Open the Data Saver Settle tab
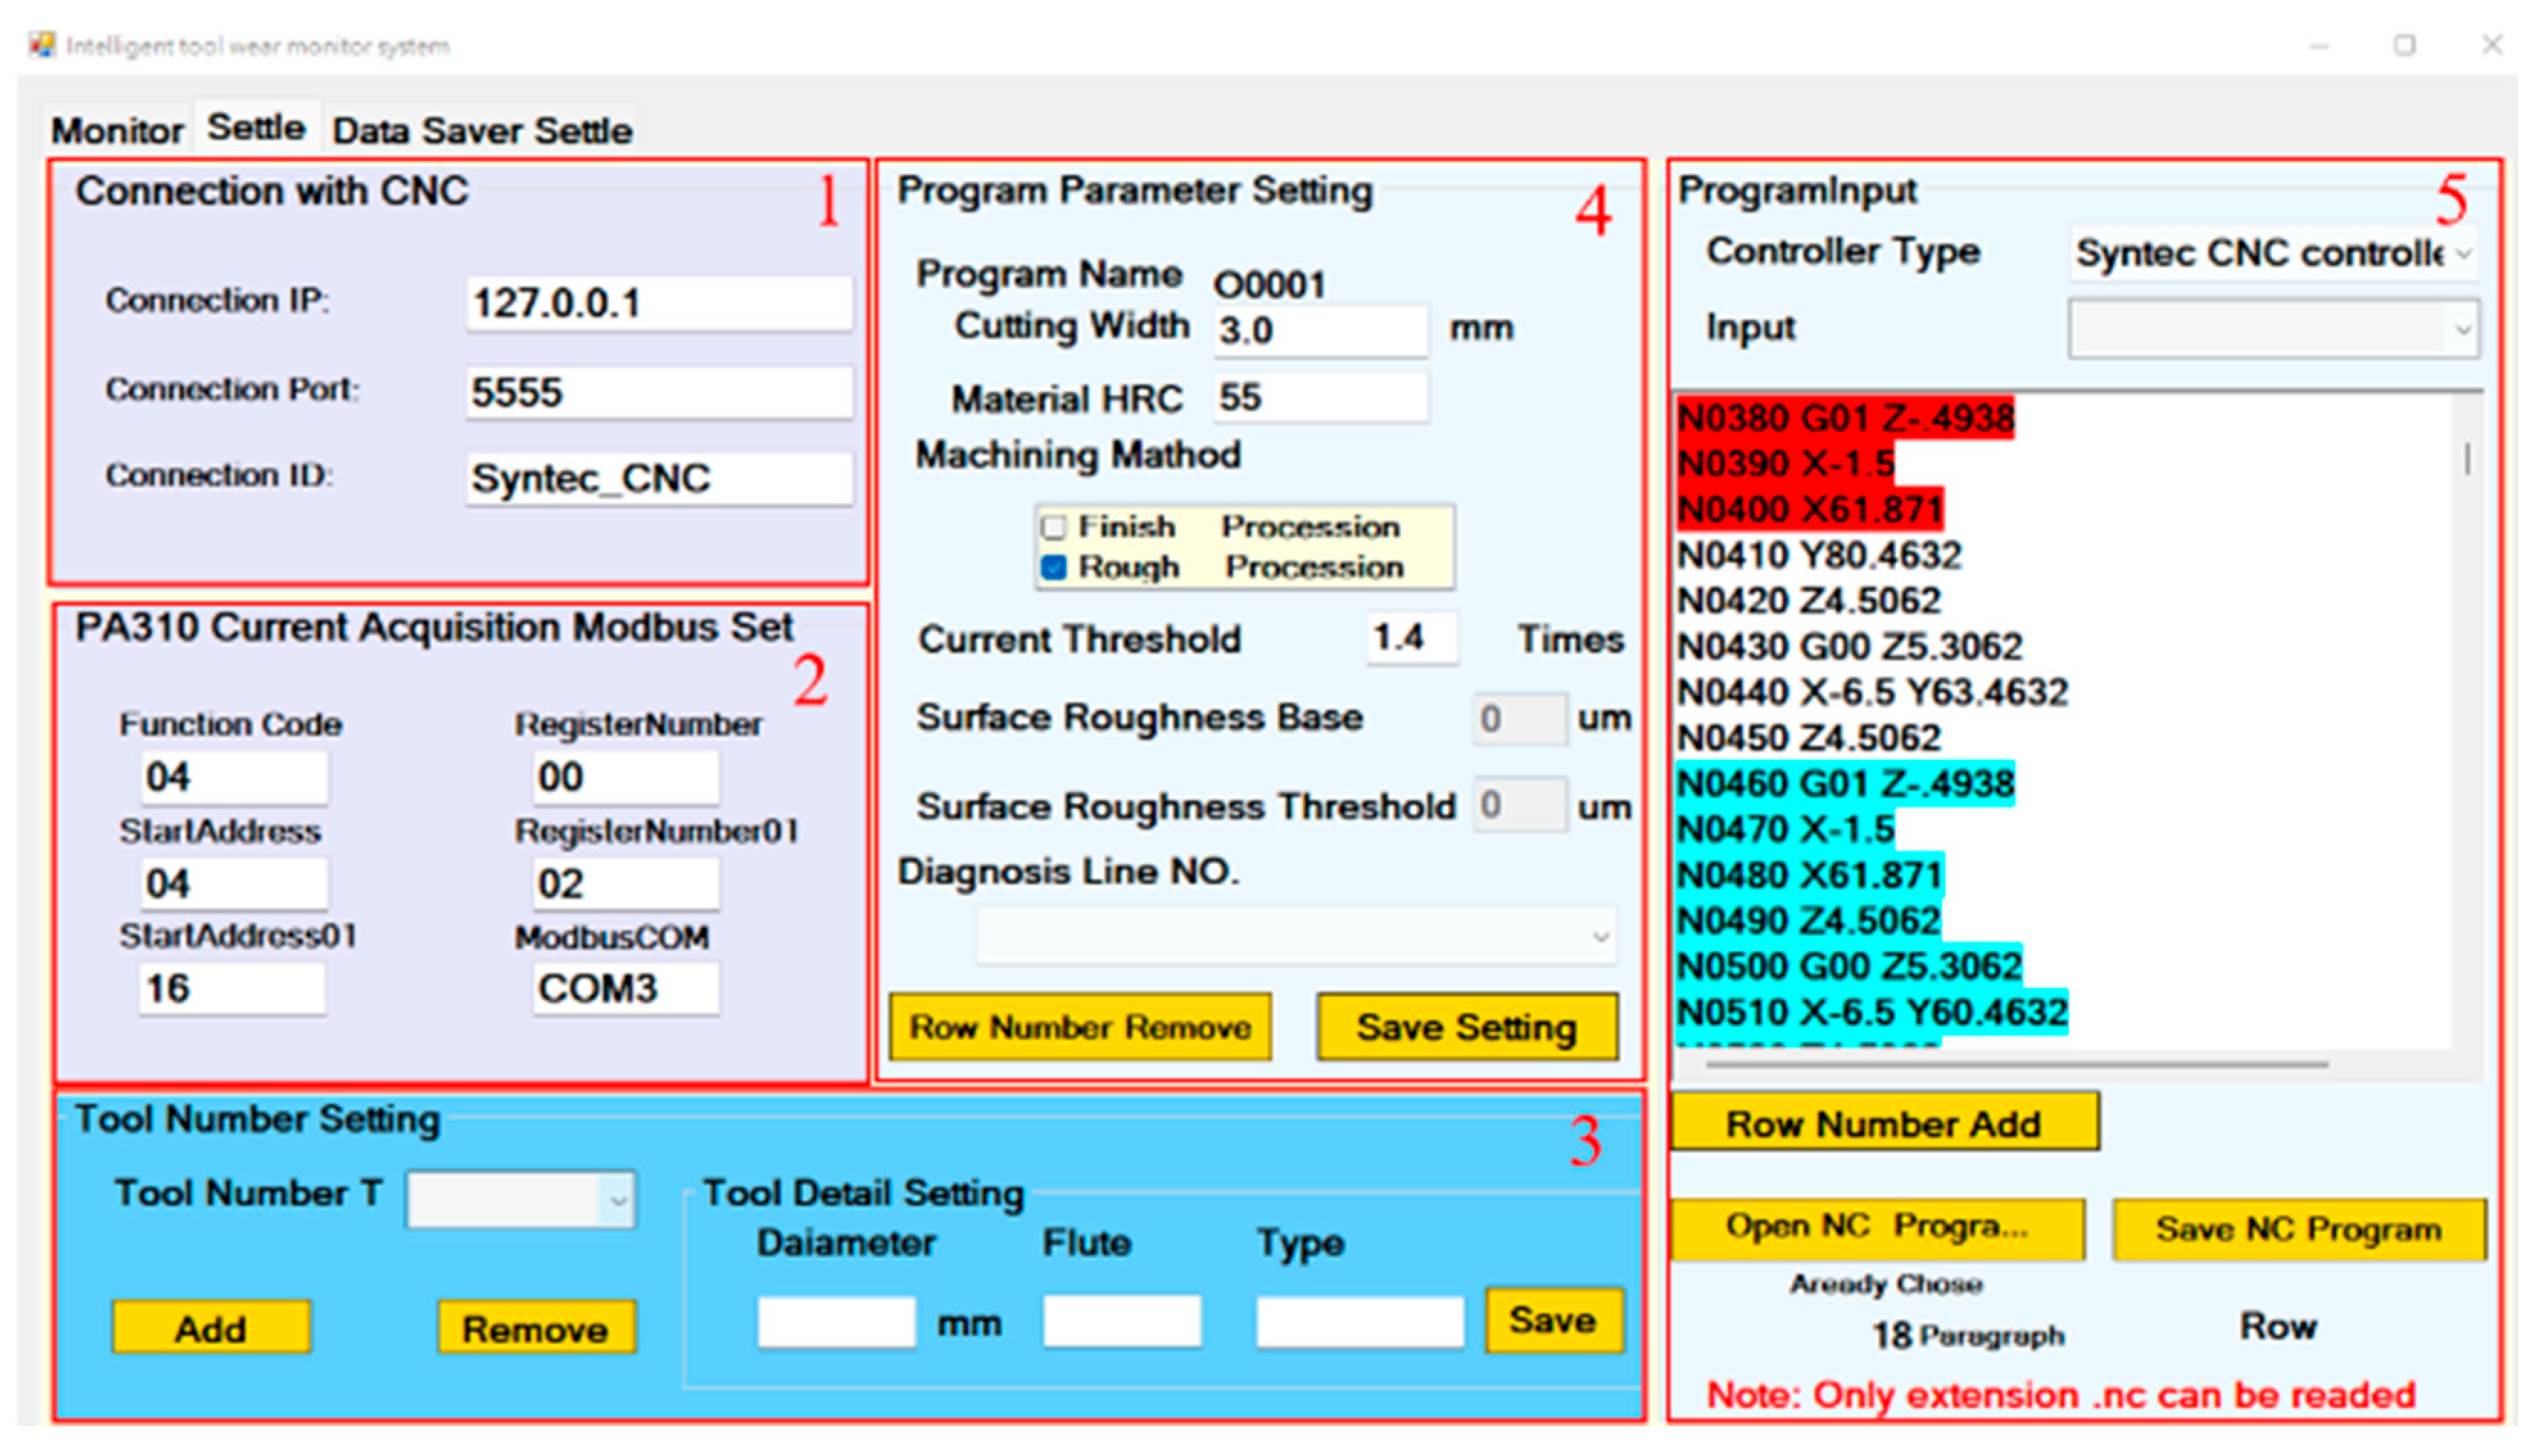This screenshot has height=1456, width=2541. click(x=481, y=131)
